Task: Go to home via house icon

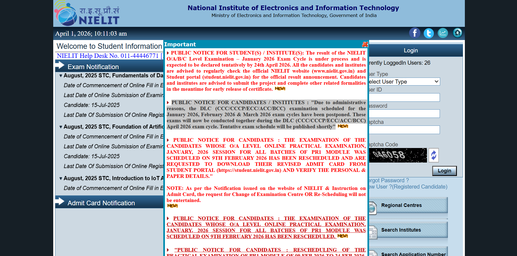Action: pos(457,33)
